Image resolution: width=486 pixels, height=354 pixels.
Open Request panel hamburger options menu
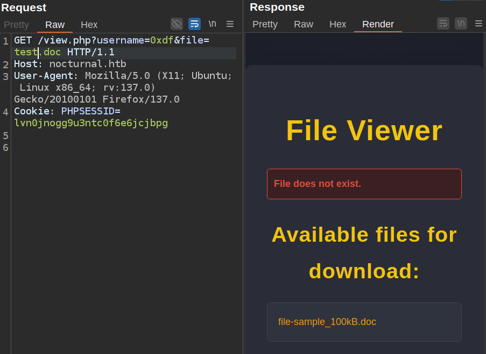pos(230,24)
